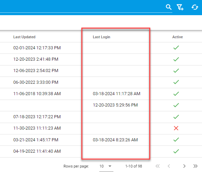
Task: Go to the previous page arrow
Action: [169, 166]
